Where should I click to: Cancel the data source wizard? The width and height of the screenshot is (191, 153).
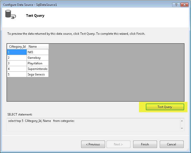(x=171, y=144)
